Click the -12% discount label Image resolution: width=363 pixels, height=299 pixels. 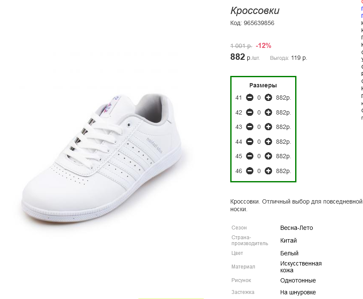(x=263, y=45)
